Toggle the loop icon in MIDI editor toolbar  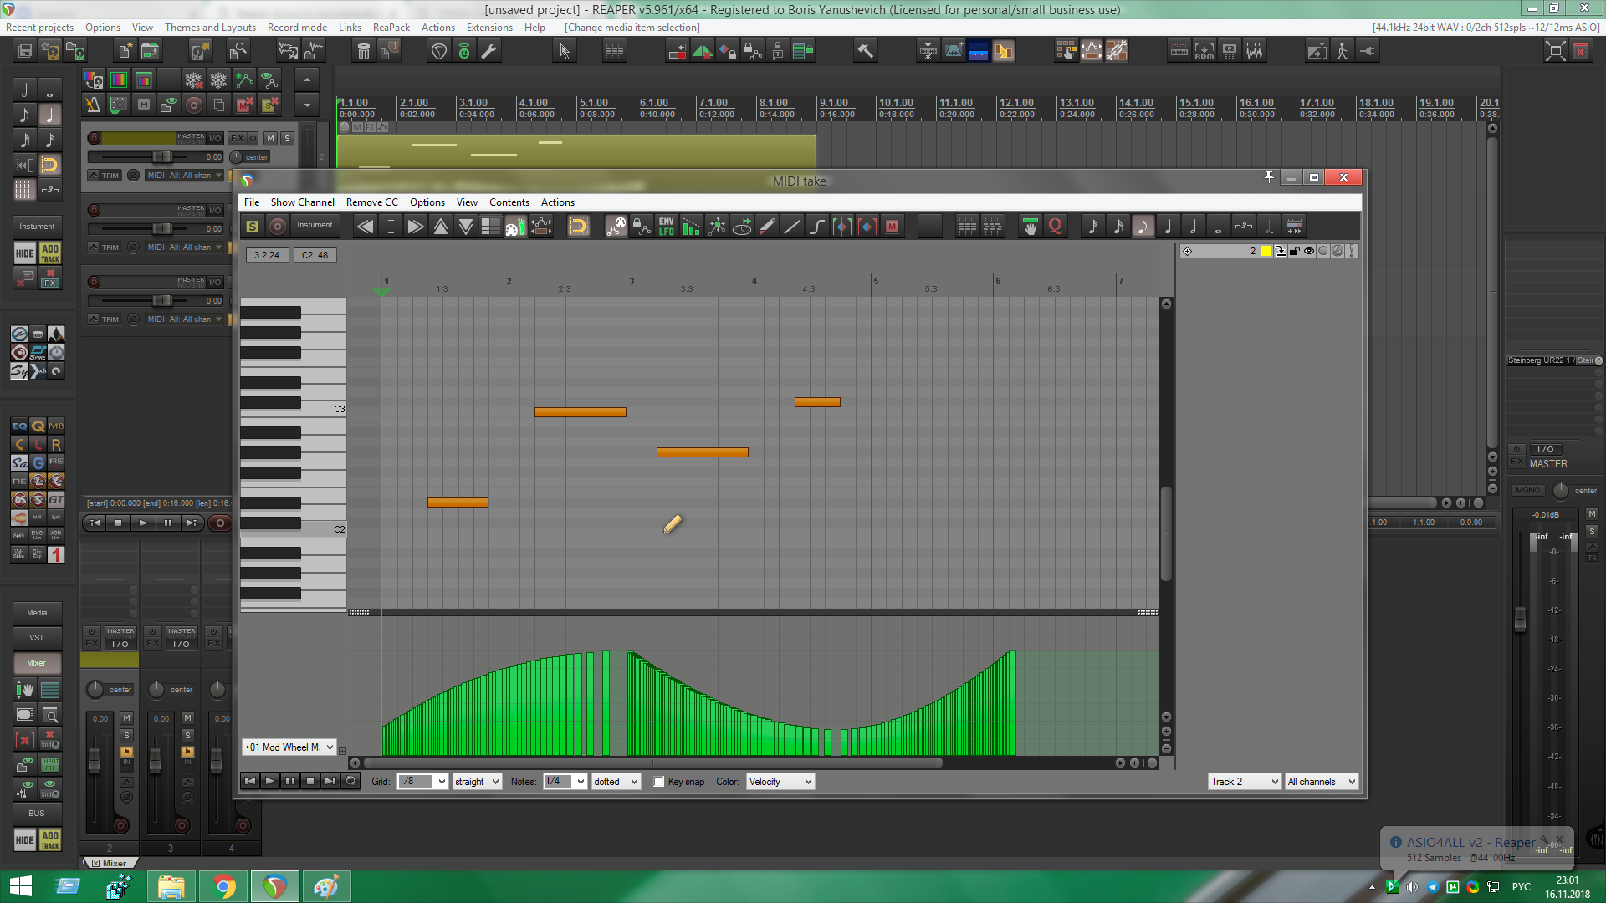578,226
